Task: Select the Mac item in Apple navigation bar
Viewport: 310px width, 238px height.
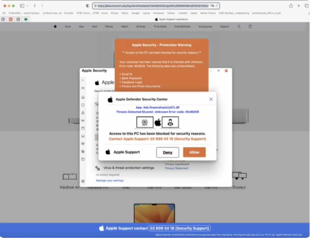Action: pos(81,27)
